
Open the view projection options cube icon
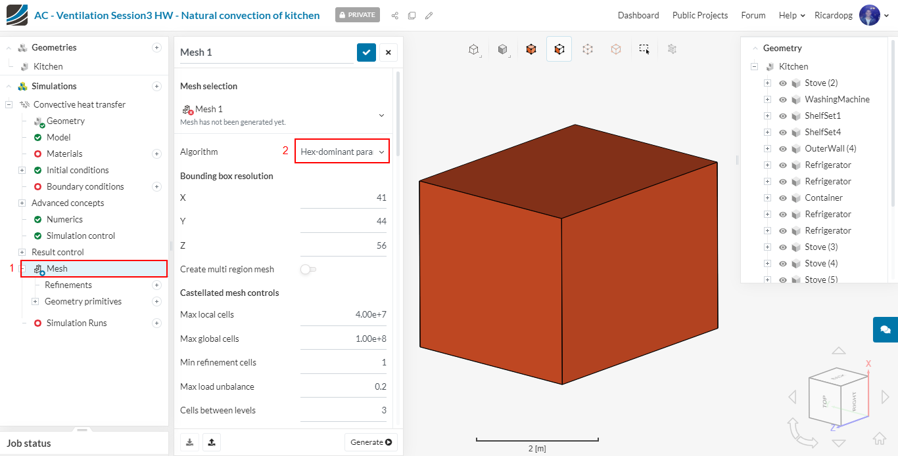click(x=473, y=49)
